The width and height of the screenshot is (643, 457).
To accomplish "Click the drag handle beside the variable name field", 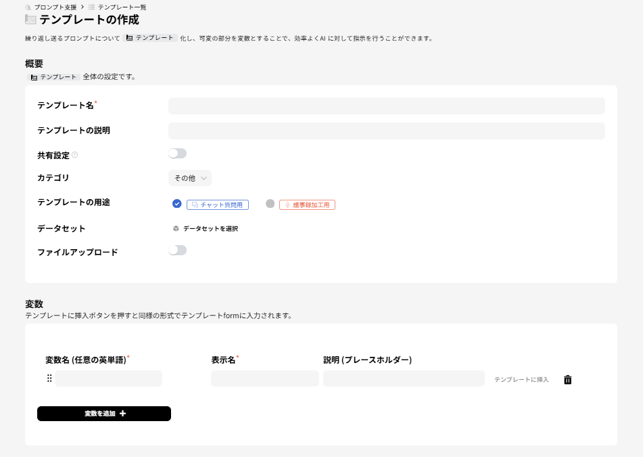I will click(x=49, y=378).
